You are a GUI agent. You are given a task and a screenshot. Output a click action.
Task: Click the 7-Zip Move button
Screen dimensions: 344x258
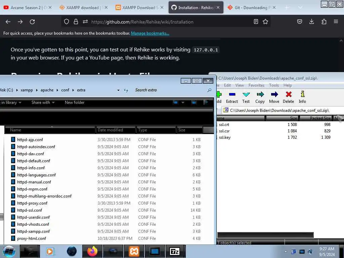click(x=274, y=97)
